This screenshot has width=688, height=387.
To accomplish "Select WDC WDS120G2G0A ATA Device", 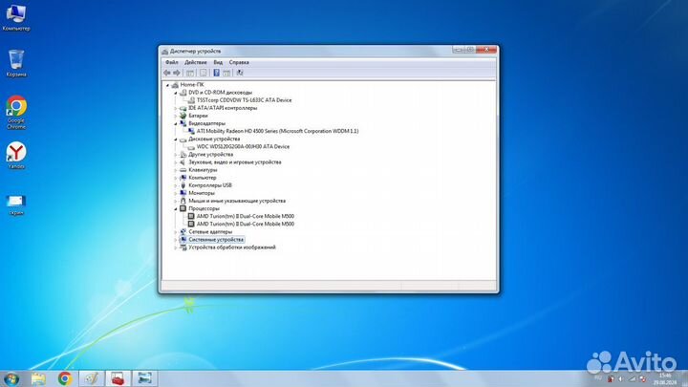I will coord(243,146).
